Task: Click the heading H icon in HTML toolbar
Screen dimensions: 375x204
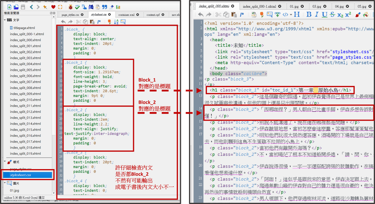Action: click(x=297, y=15)
